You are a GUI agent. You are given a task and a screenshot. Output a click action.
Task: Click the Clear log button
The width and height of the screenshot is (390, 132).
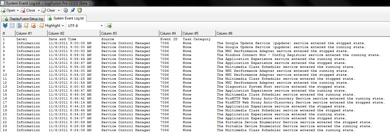coord(49,10)
